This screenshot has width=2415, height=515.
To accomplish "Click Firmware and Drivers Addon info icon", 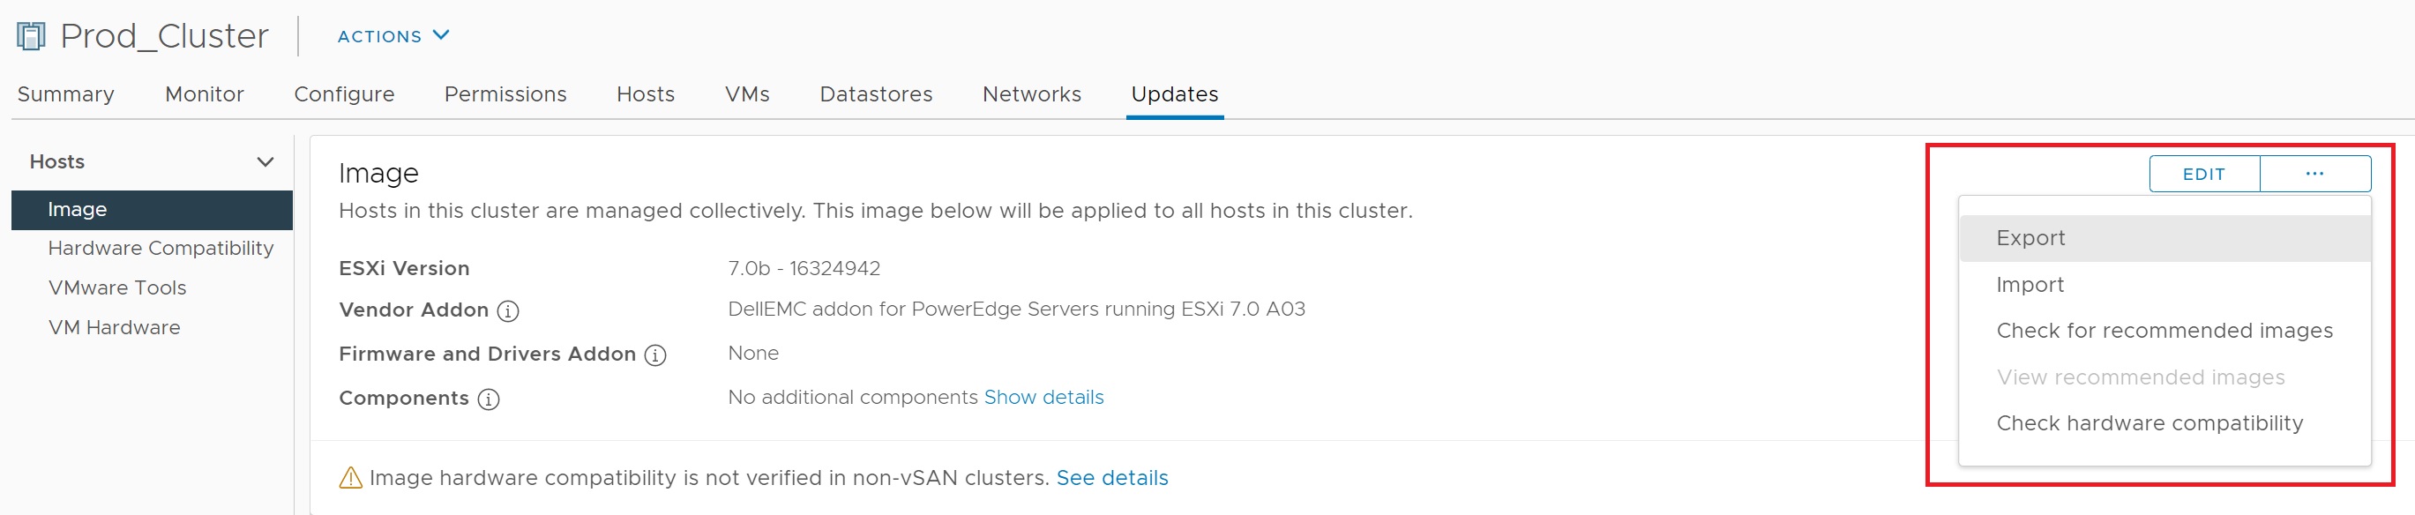I will 655,355.
